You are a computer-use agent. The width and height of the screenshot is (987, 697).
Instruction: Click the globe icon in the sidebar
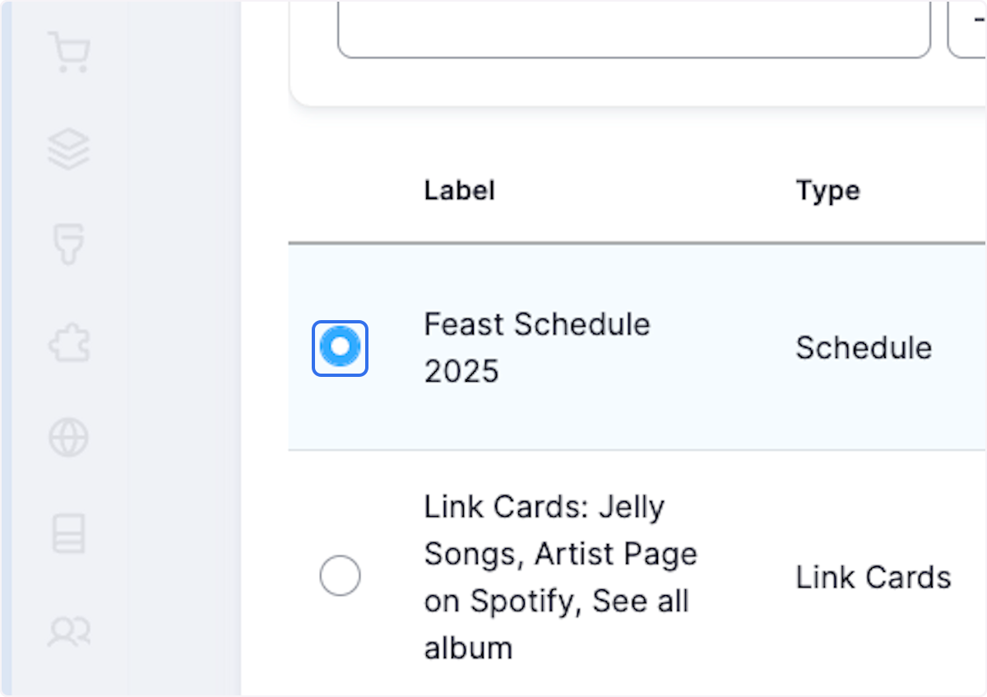point(69,438)
